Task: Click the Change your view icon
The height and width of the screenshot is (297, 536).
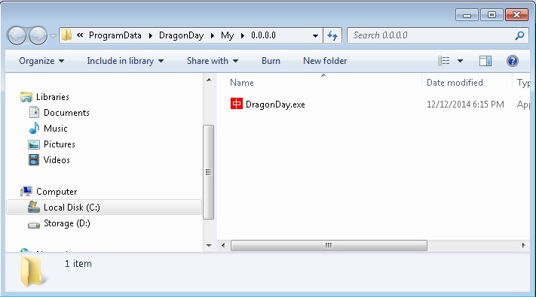Action: click(x=444, y=61)
